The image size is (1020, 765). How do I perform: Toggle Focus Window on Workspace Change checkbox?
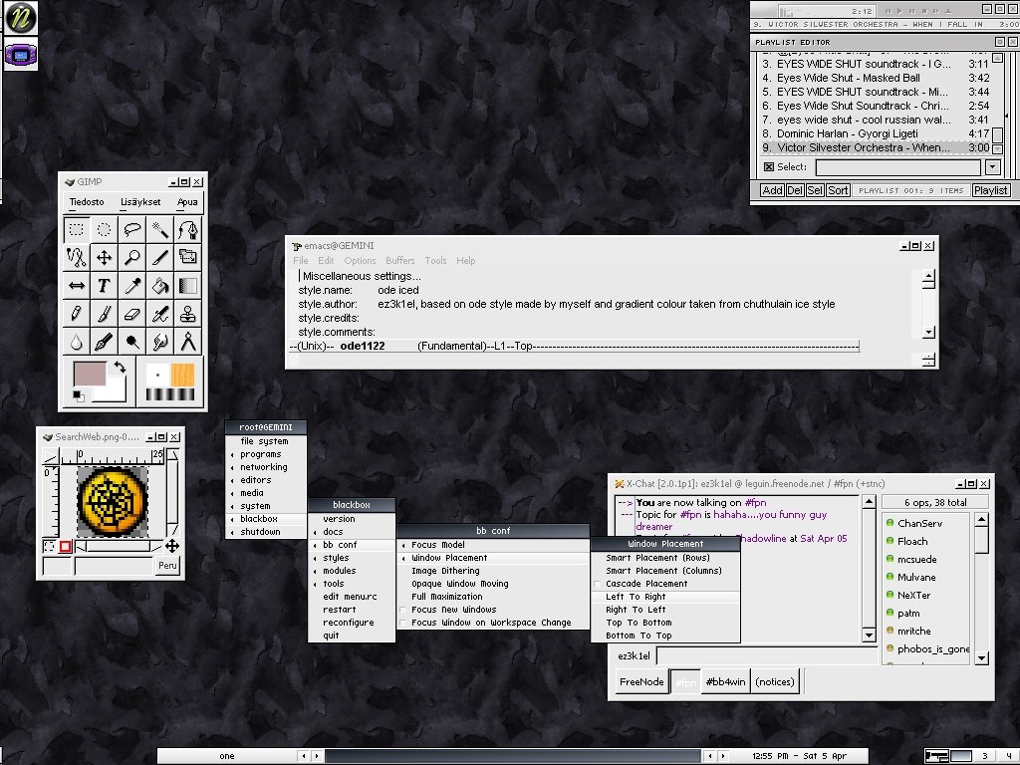(402, 624)
